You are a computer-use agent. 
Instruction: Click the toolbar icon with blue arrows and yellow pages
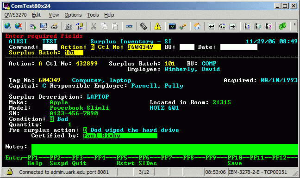coord(79,26)
